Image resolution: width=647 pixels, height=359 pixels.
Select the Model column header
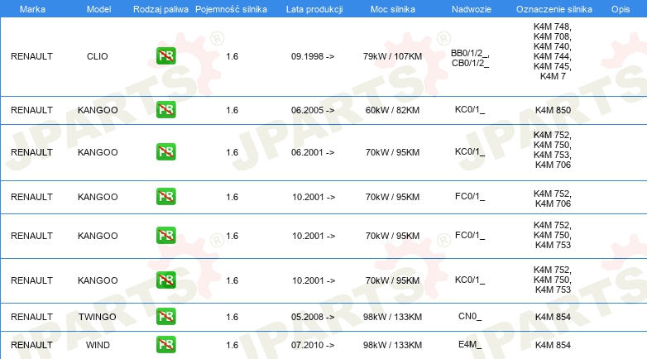coord(98,9)
